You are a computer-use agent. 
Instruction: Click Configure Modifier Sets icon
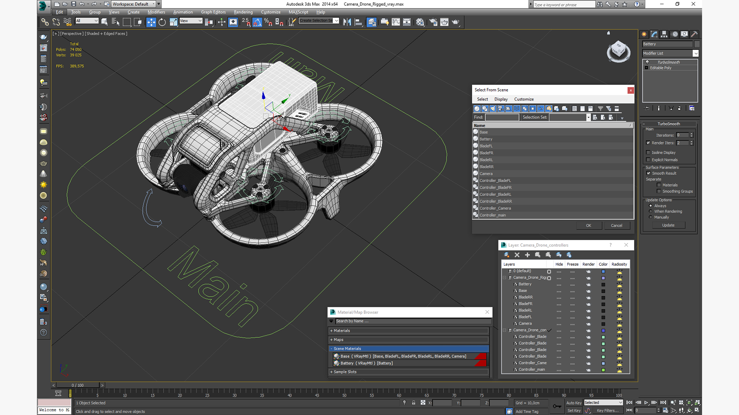tap(692, 108)
